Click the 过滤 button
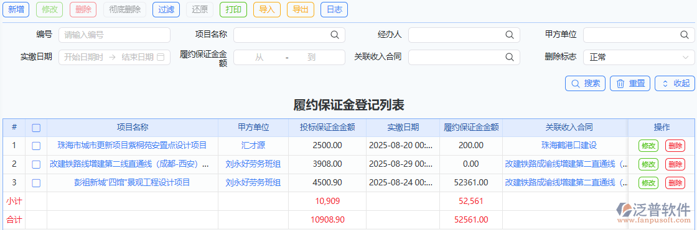Screen dimensions: 697x230 (x=166, y=10)
